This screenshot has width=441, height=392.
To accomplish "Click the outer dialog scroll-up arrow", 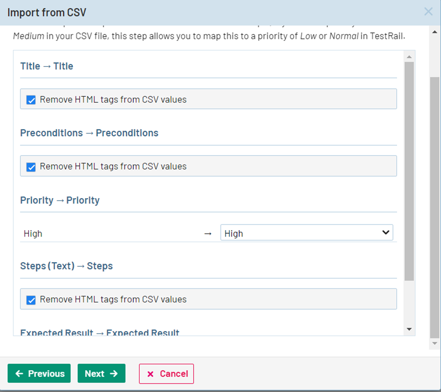I will pyautogui.click(x=434, y=32).
